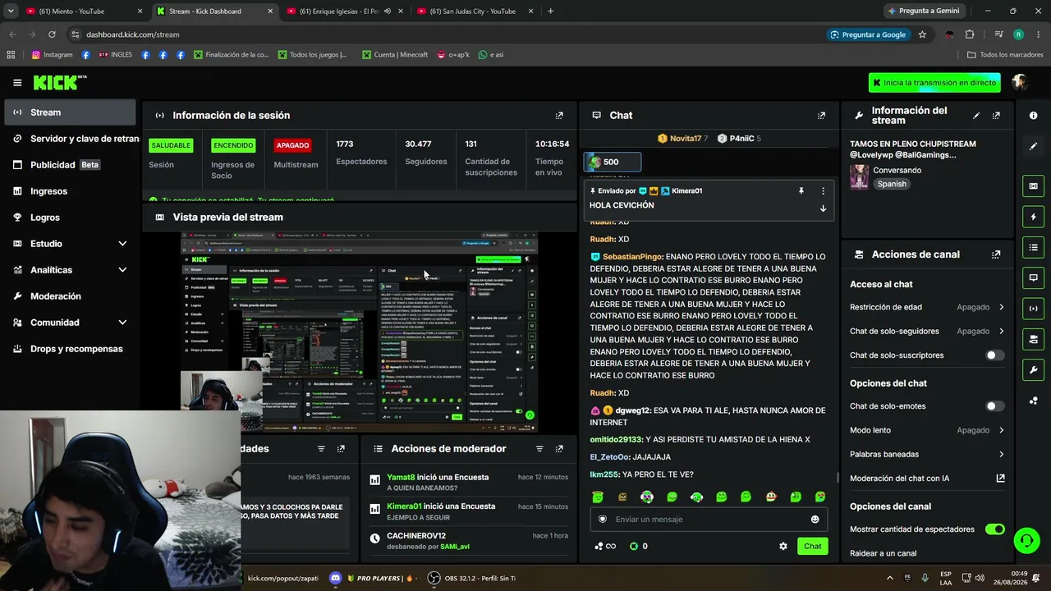1051x591 pixels.
Task: Switch to San Judas City YouTube tab
Action: [x=475, y=11]
